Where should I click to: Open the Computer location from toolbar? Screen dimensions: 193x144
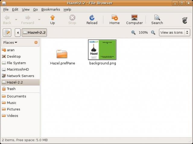[x=134, y=20]
